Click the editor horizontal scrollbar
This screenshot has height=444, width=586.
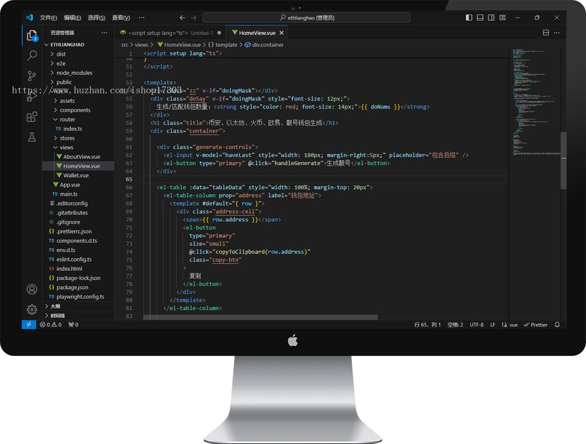tap(260, 317)
